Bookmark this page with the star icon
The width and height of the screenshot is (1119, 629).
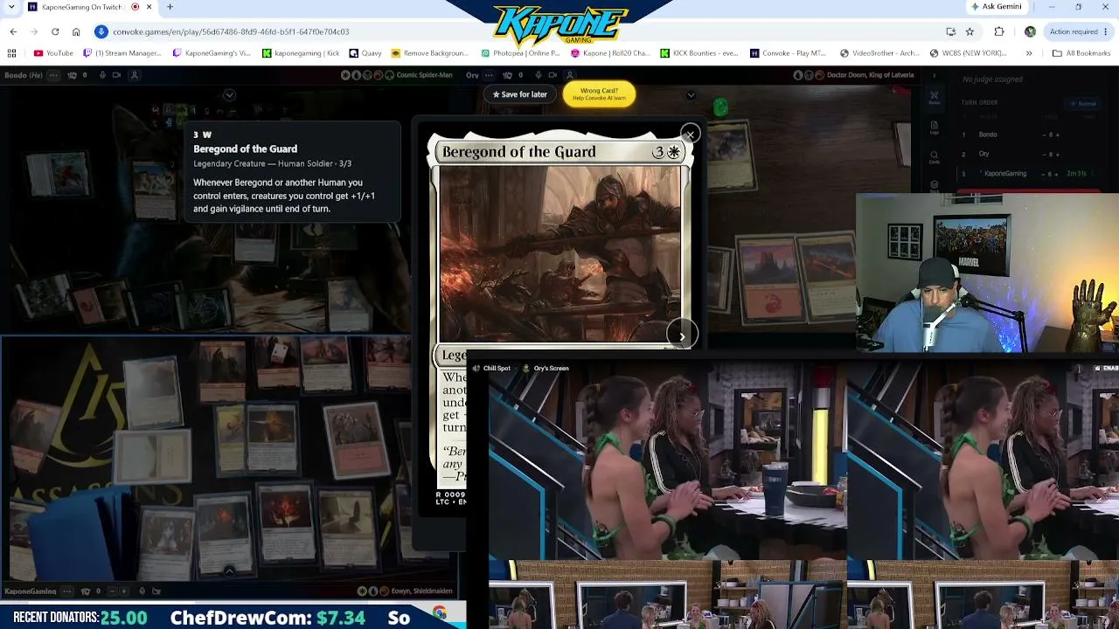tap(970, 31)
